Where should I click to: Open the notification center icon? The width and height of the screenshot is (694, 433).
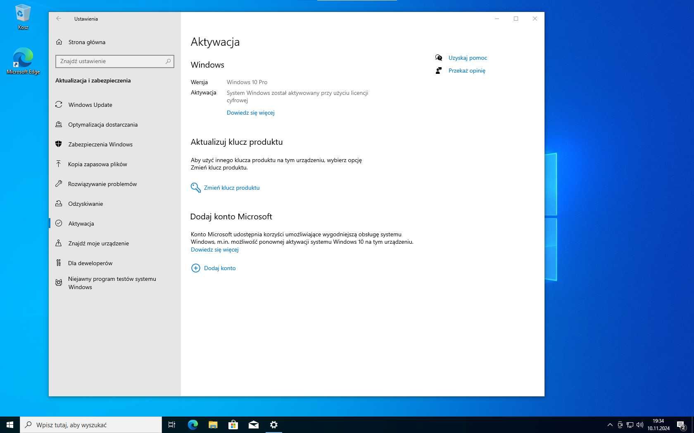click(682, 425)
